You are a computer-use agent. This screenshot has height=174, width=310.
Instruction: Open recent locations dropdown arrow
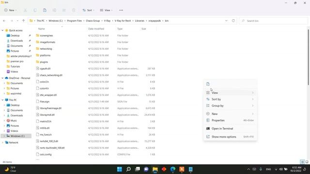pyautogui.click(x=17, y=21)
